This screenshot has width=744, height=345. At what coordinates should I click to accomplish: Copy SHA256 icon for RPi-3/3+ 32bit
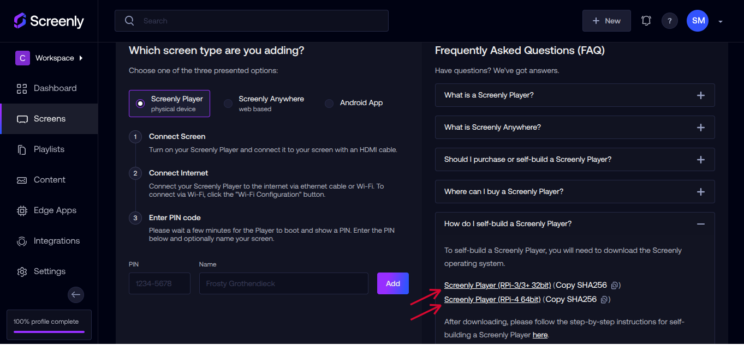click(614, 285)
